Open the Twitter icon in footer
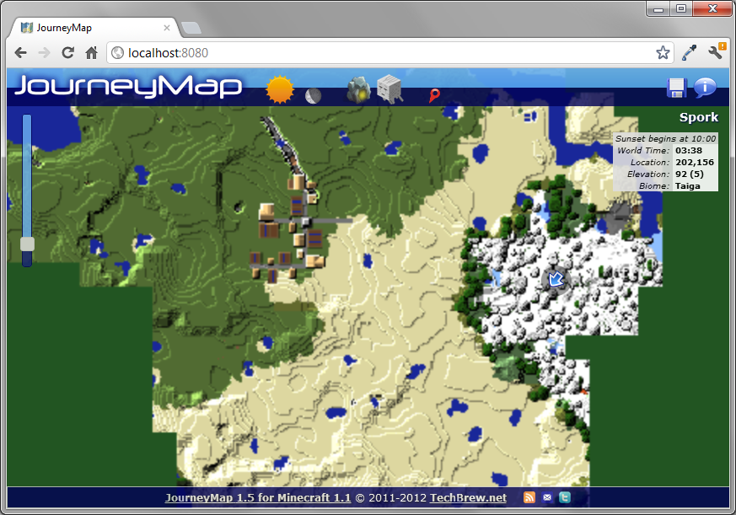The width and height of the screenshot is (736, 515). pyautogui.click(x=565, y=497)
